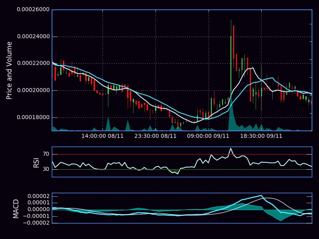Select the 14:00:00 08/11 time label
319x239 pixels.
click(x=102, y=136)
